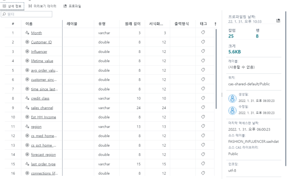Click the column table vertical scrollbar
306x181 pixels.
click(216, 67)
